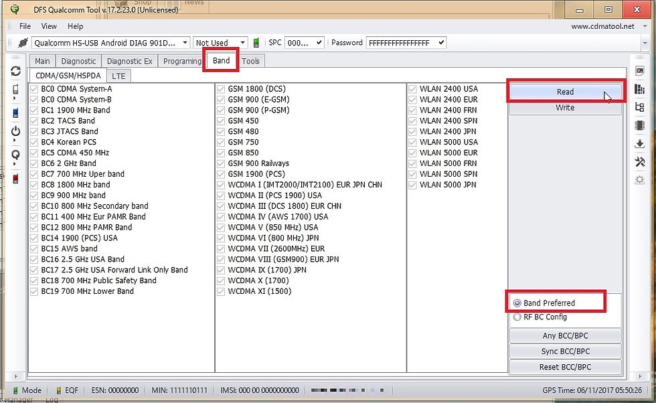The height and width of the screenshot is (403, 656).
Task: Open the www.cdmatool.net link
Action: [x=603, y=26]
